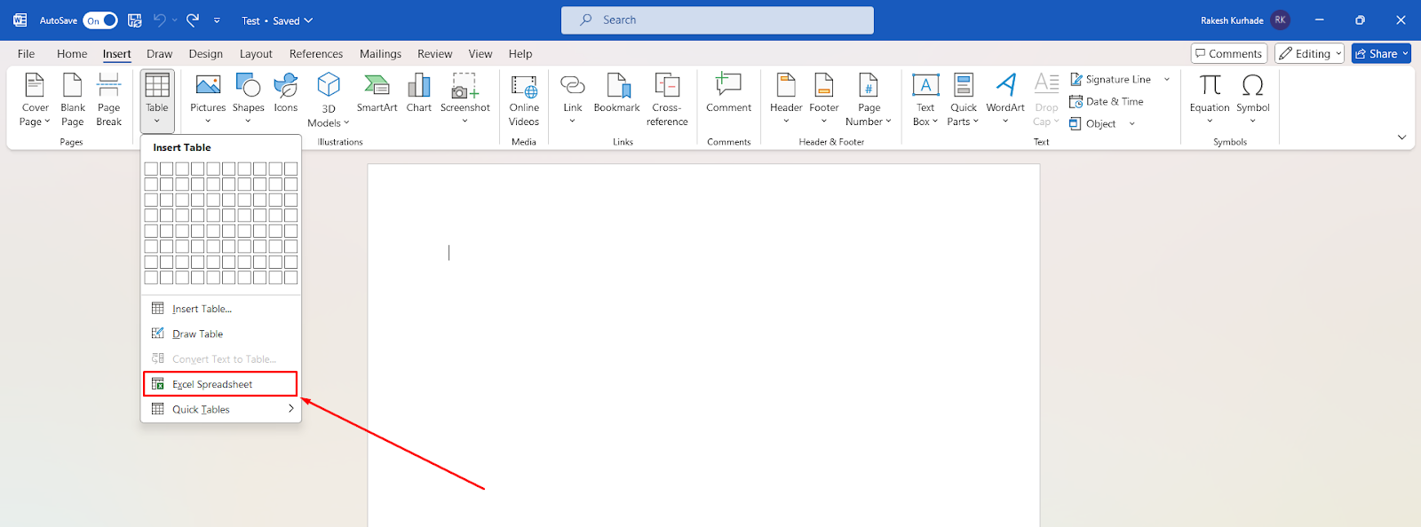Expand the Signature Line dropdown arrow
The width and height of the screenshot is (1421, 527).
(1167, 79)
